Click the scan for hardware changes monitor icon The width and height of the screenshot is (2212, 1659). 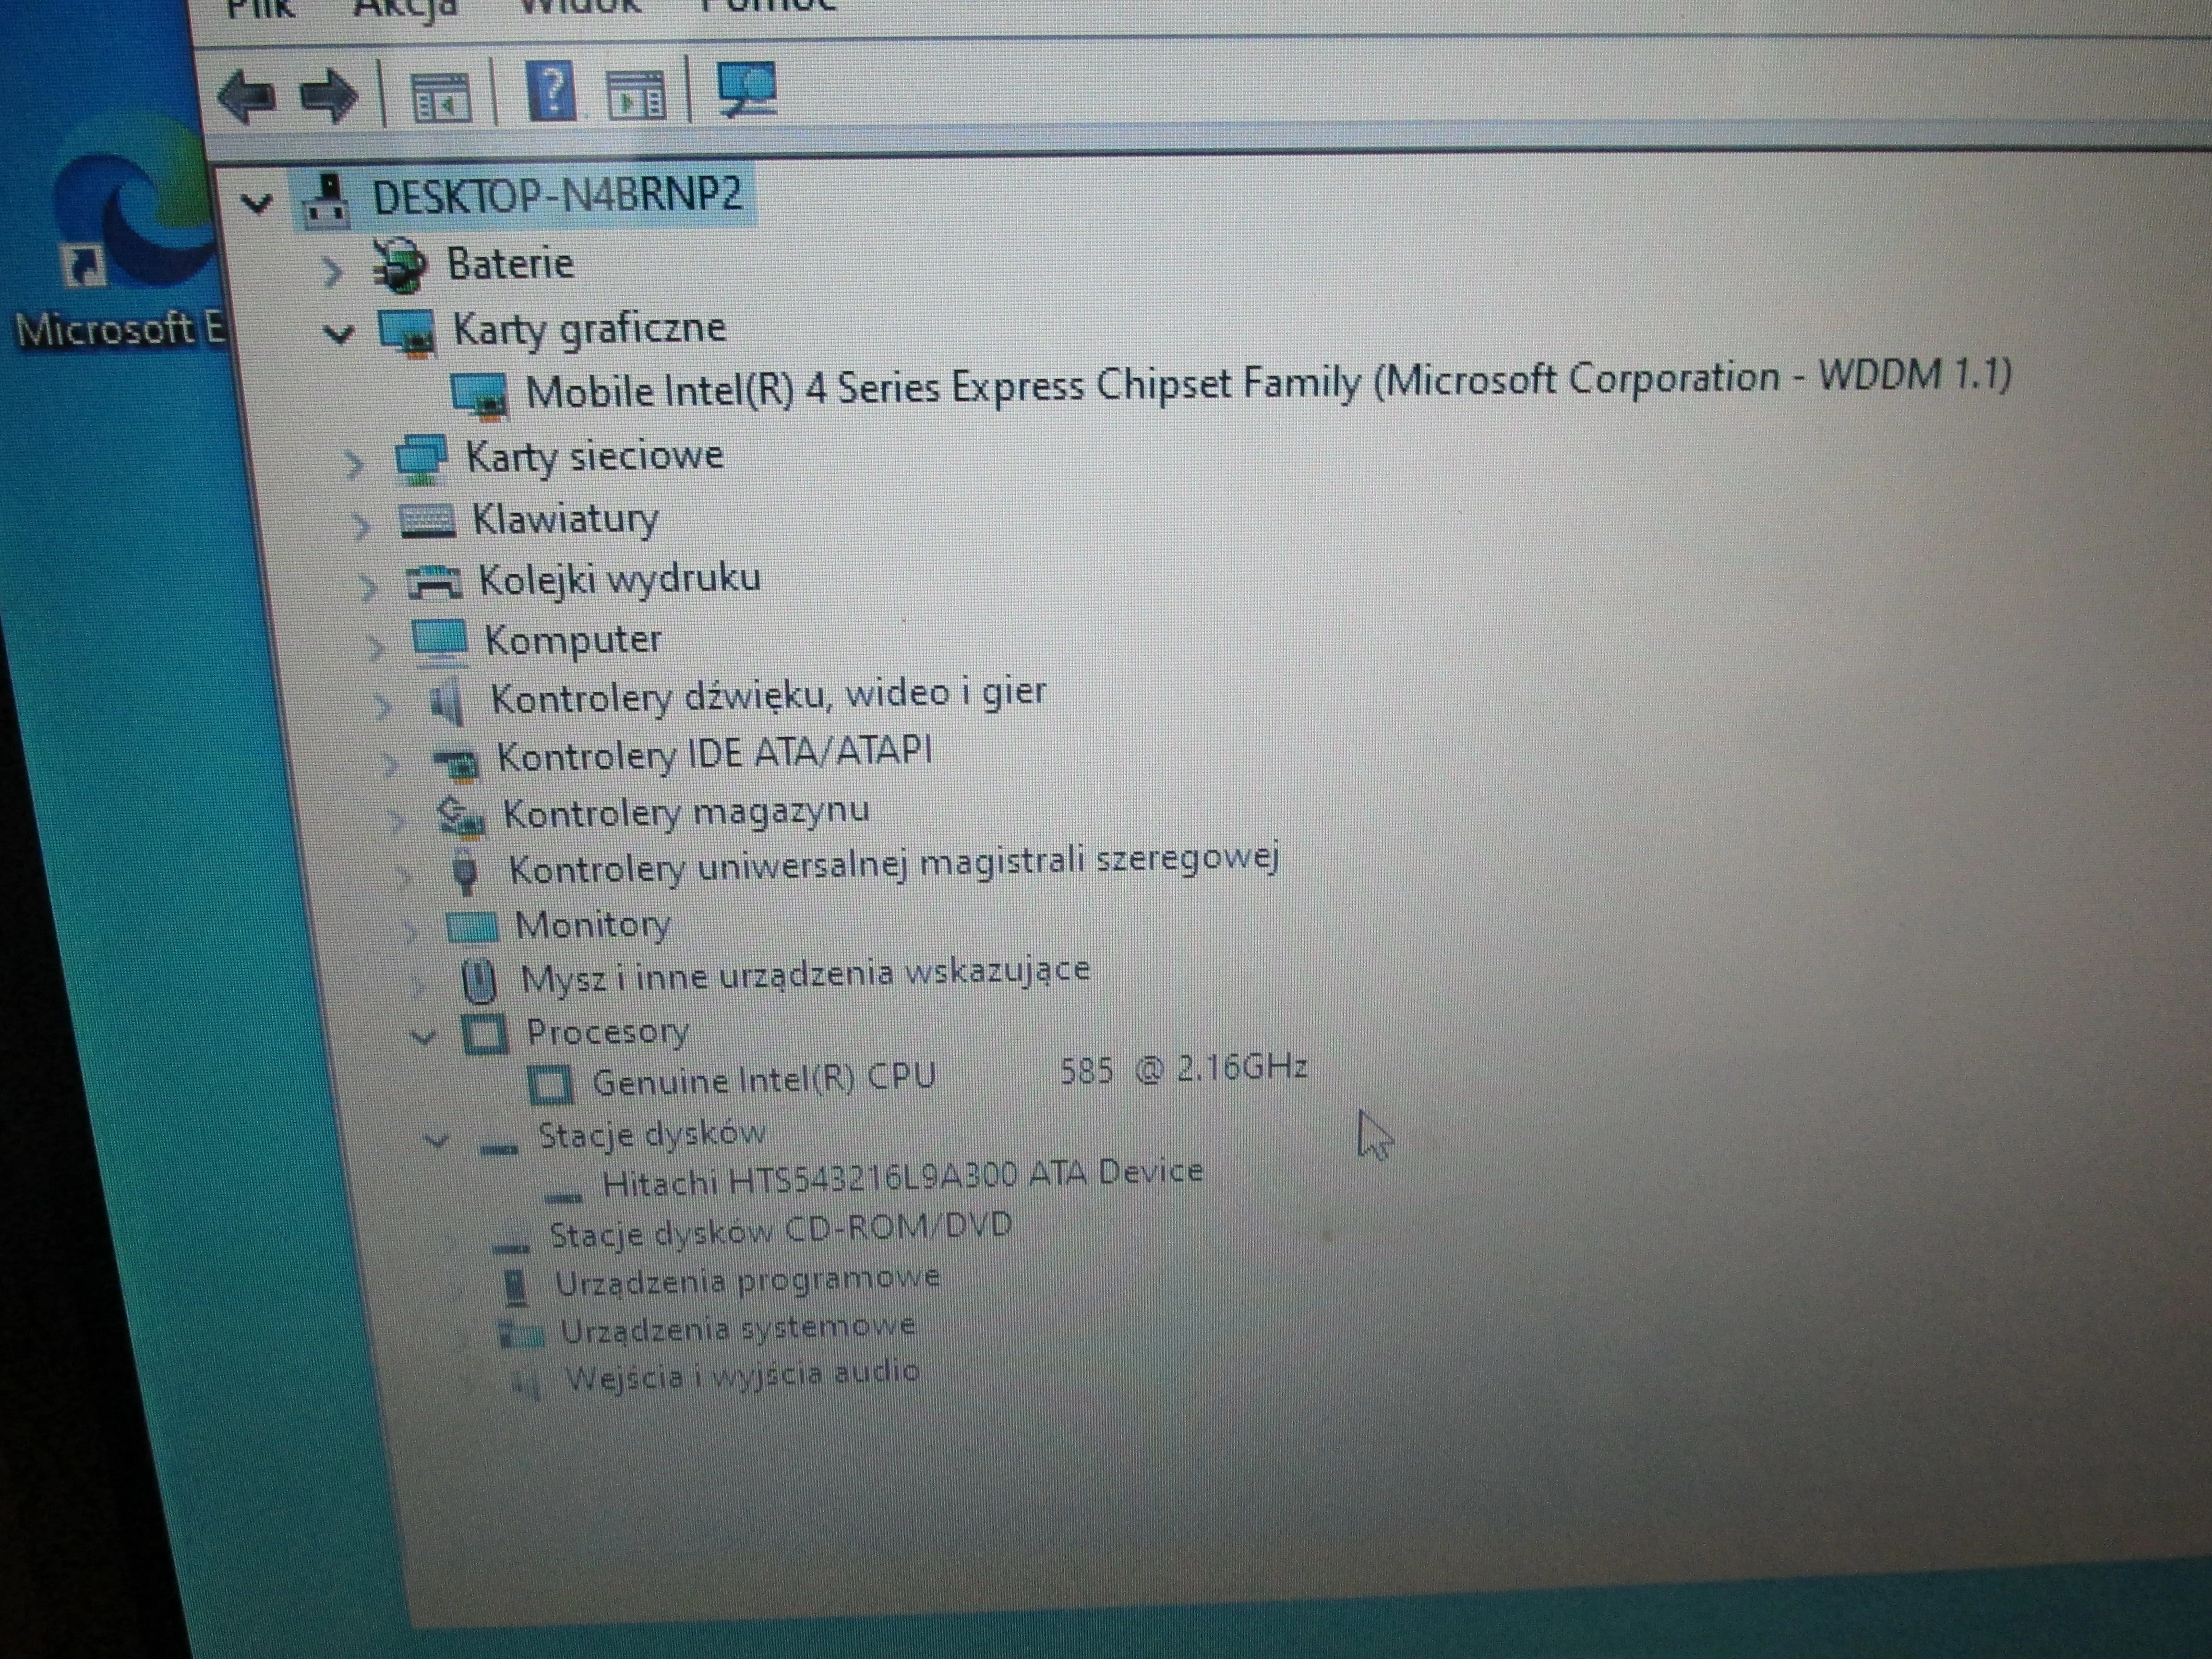click(746, 90)
